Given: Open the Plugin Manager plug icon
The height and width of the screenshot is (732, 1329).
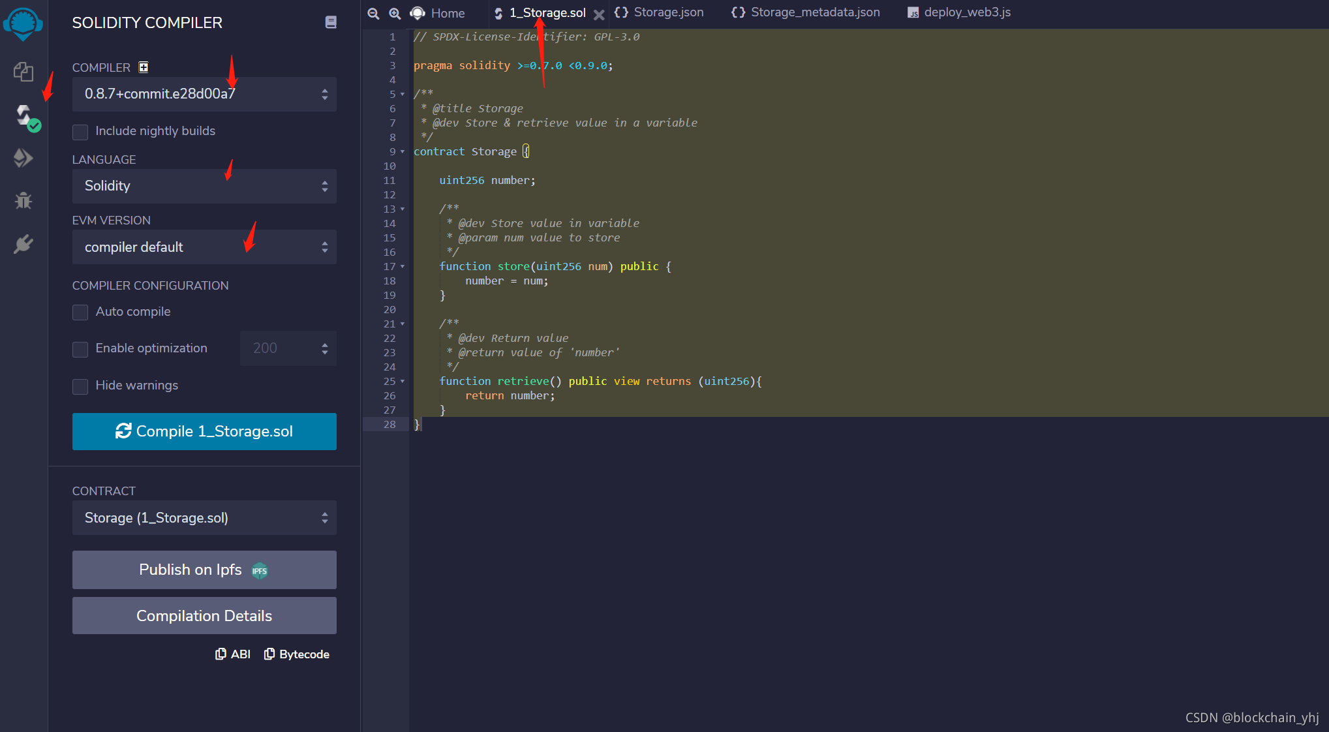Looking at the screenshot, I should 23,244.
